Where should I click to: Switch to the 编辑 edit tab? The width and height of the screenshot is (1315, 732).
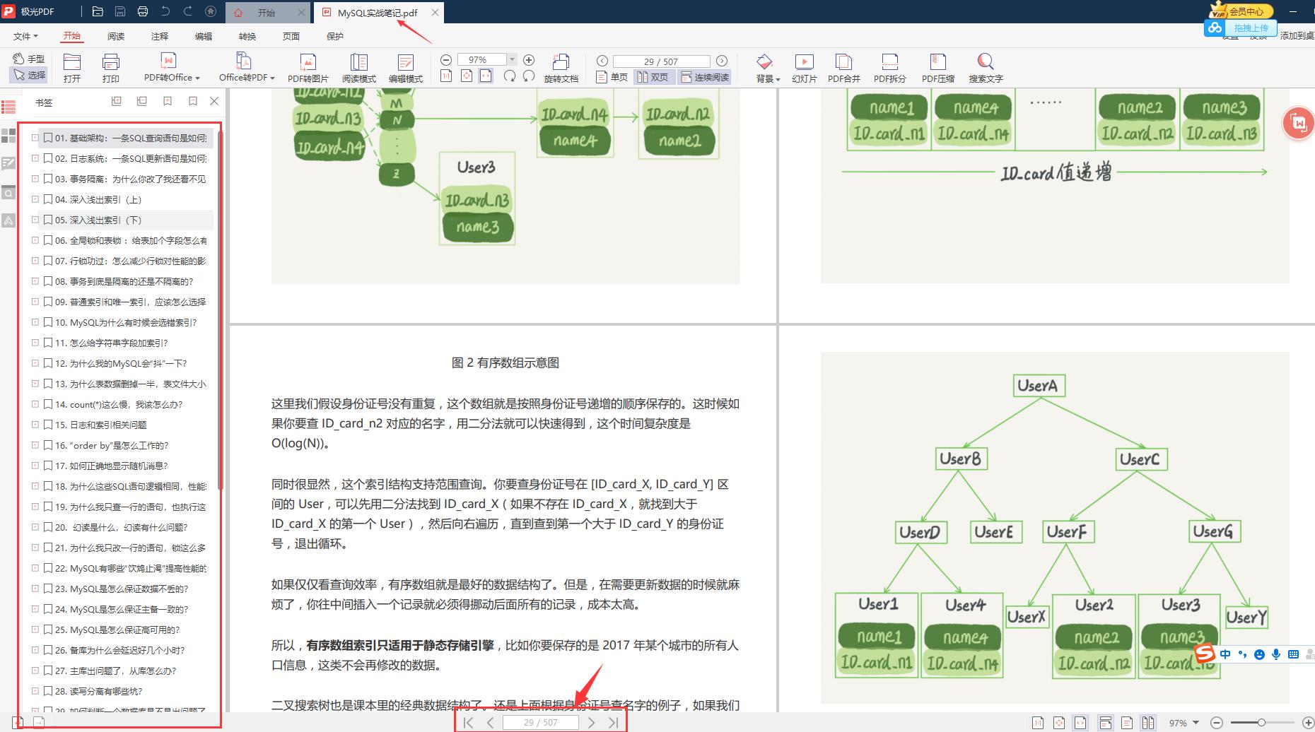pyautogui.click(x=204, y=36)
